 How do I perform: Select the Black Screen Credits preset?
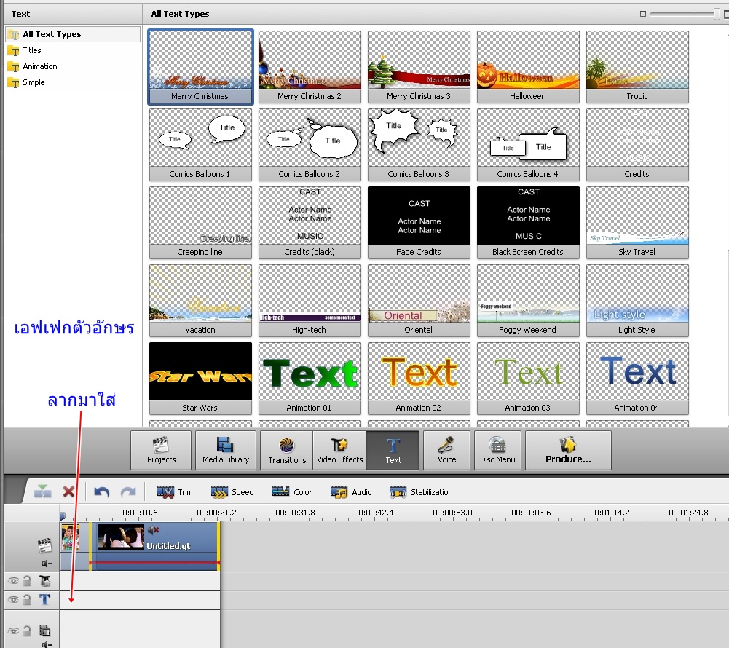[x=528, y=223]
